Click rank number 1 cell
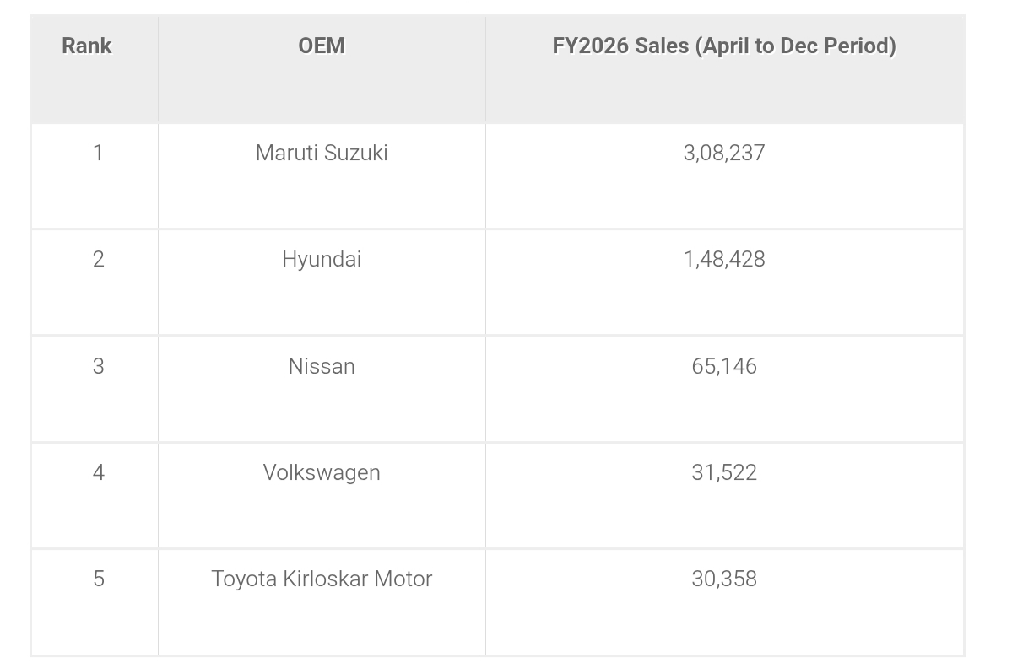 98,153
